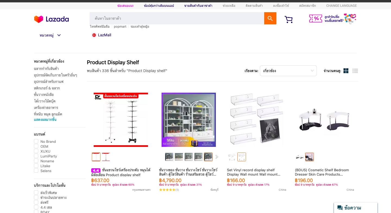
Task: Click the Lazada logo
Action: point(52,19)
